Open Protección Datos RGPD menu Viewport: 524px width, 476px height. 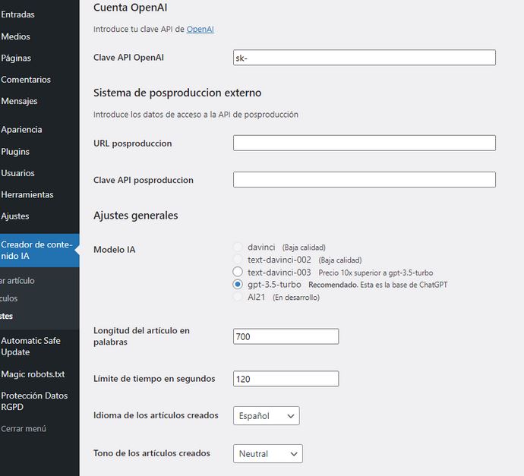tap(34, 401)
